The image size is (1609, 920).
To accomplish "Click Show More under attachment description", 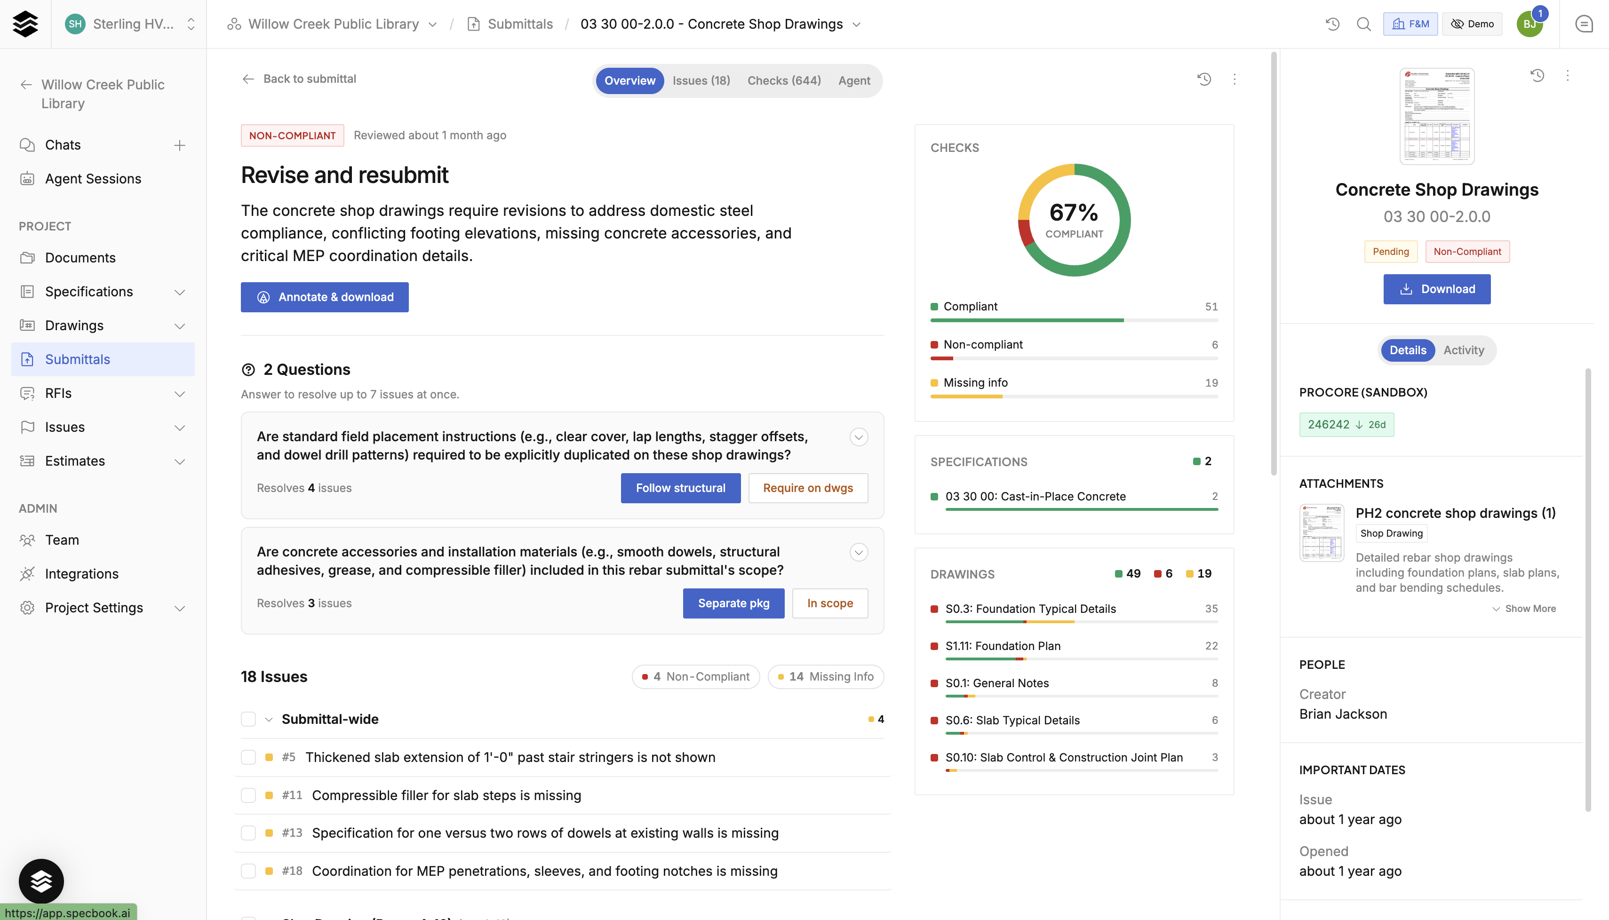I will tap(1524, 609).
